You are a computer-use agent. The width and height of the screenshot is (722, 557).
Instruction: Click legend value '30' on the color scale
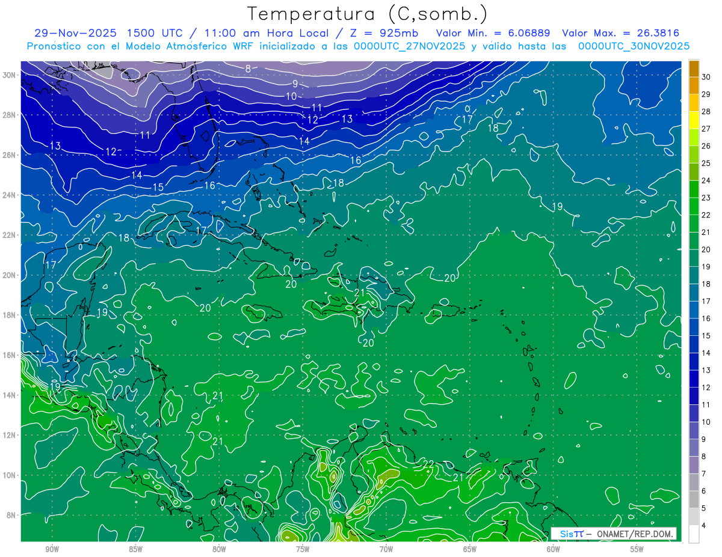coord(706,77)
